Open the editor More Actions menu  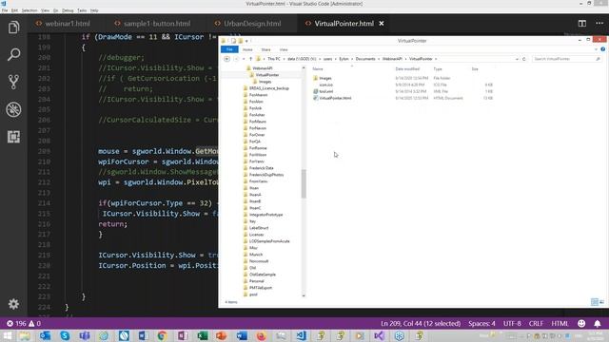[599, 23]
